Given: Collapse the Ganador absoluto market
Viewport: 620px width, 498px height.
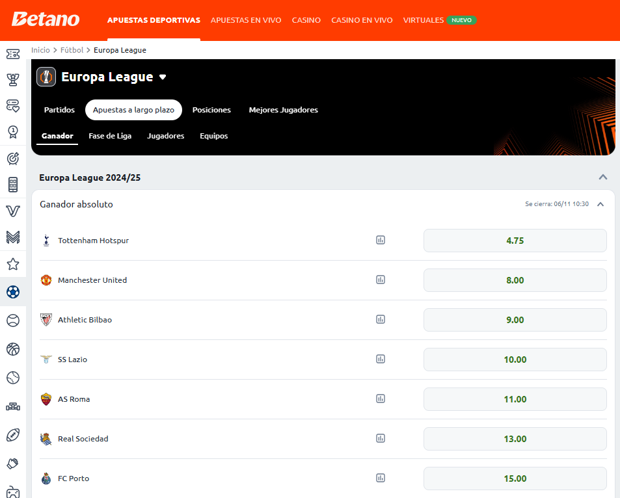Looking at the screenshot, I should click(x=600, y=204).
